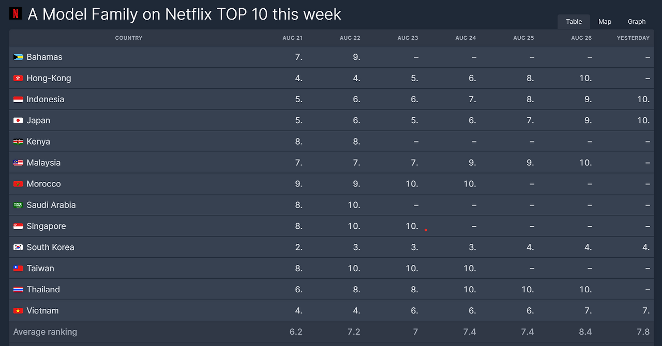Click the Japan flag icon
The height and width of the screenshot is (346, 662).
pos(18,121)
